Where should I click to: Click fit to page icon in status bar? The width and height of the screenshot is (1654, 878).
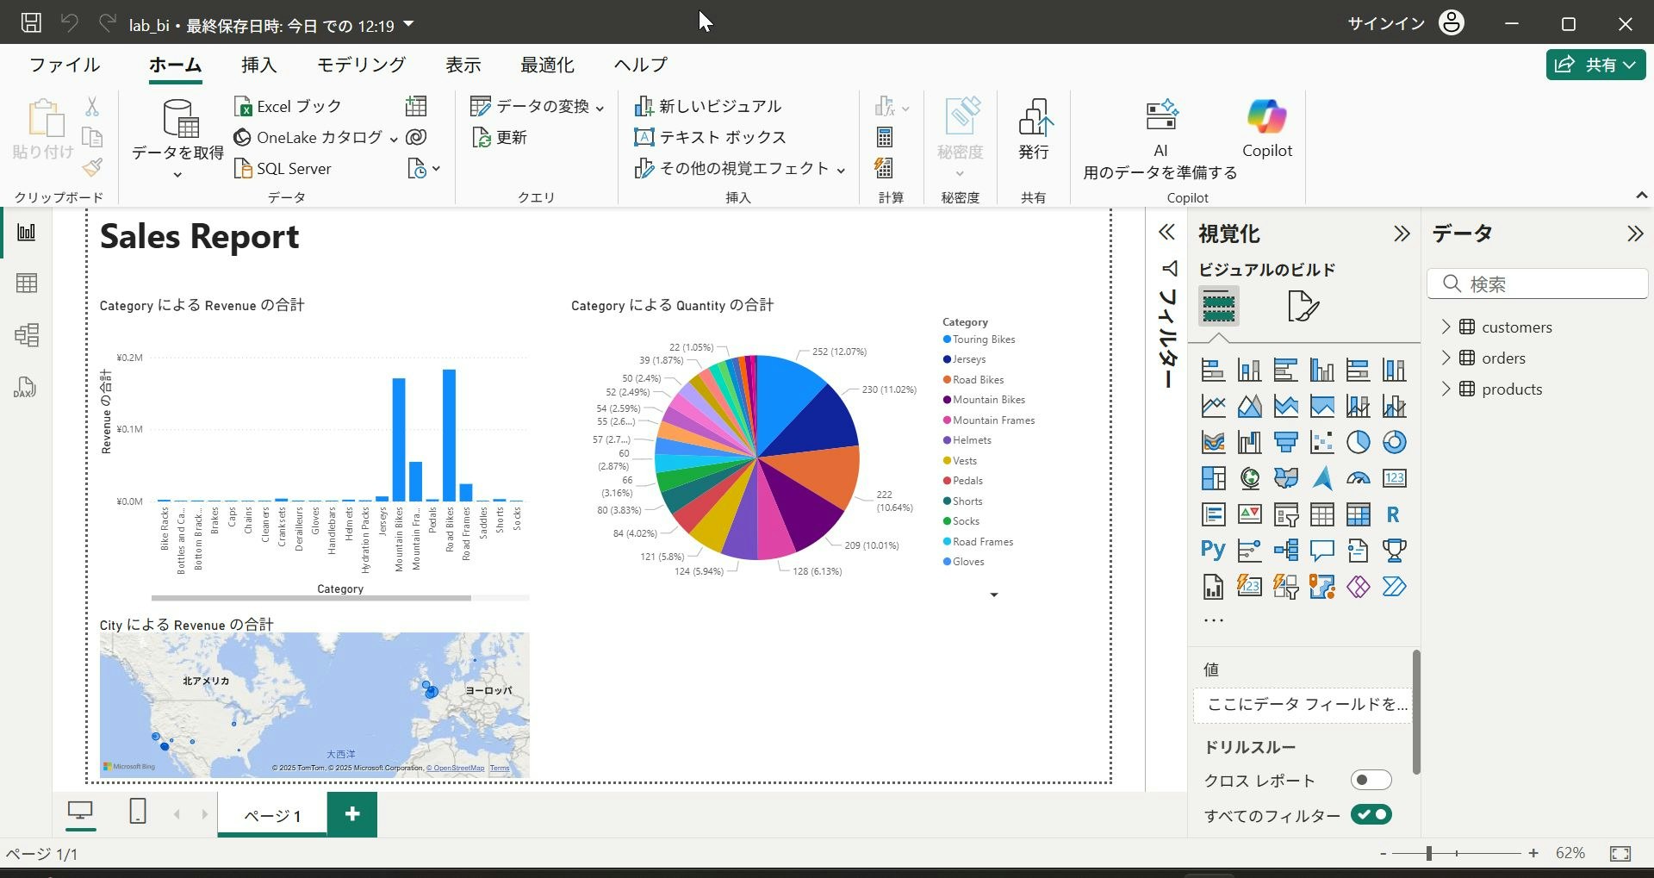coord(1620,853)
